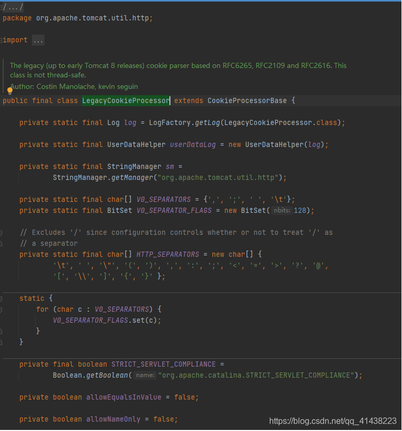The image size is (402, 431).
Task: Toggle the fold marker beside the import line
Action: [x=1, y=40]
